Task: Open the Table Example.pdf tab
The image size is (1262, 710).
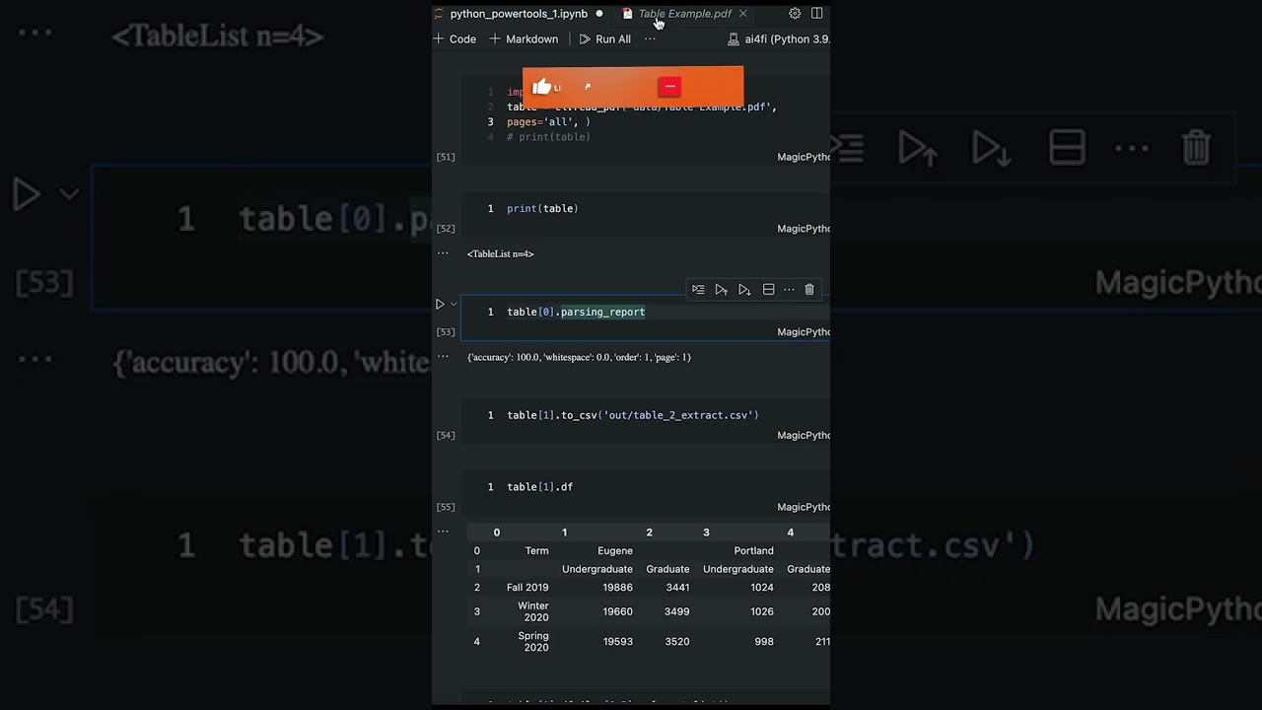Action: pos(684,14)
